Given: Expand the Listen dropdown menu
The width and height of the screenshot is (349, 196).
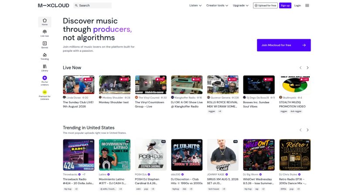Looking at the screenshot, I should 195,5.
